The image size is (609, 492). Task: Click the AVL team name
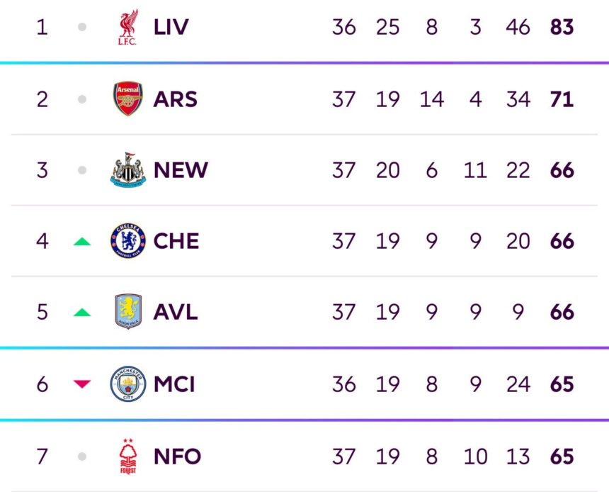pyautogui.click(x=176, y=312)
